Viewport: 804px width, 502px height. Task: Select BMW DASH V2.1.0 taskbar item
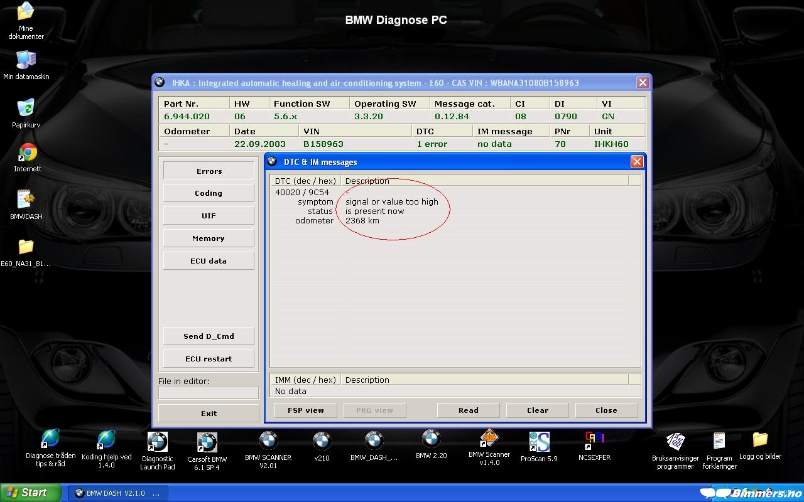[117, 493]
